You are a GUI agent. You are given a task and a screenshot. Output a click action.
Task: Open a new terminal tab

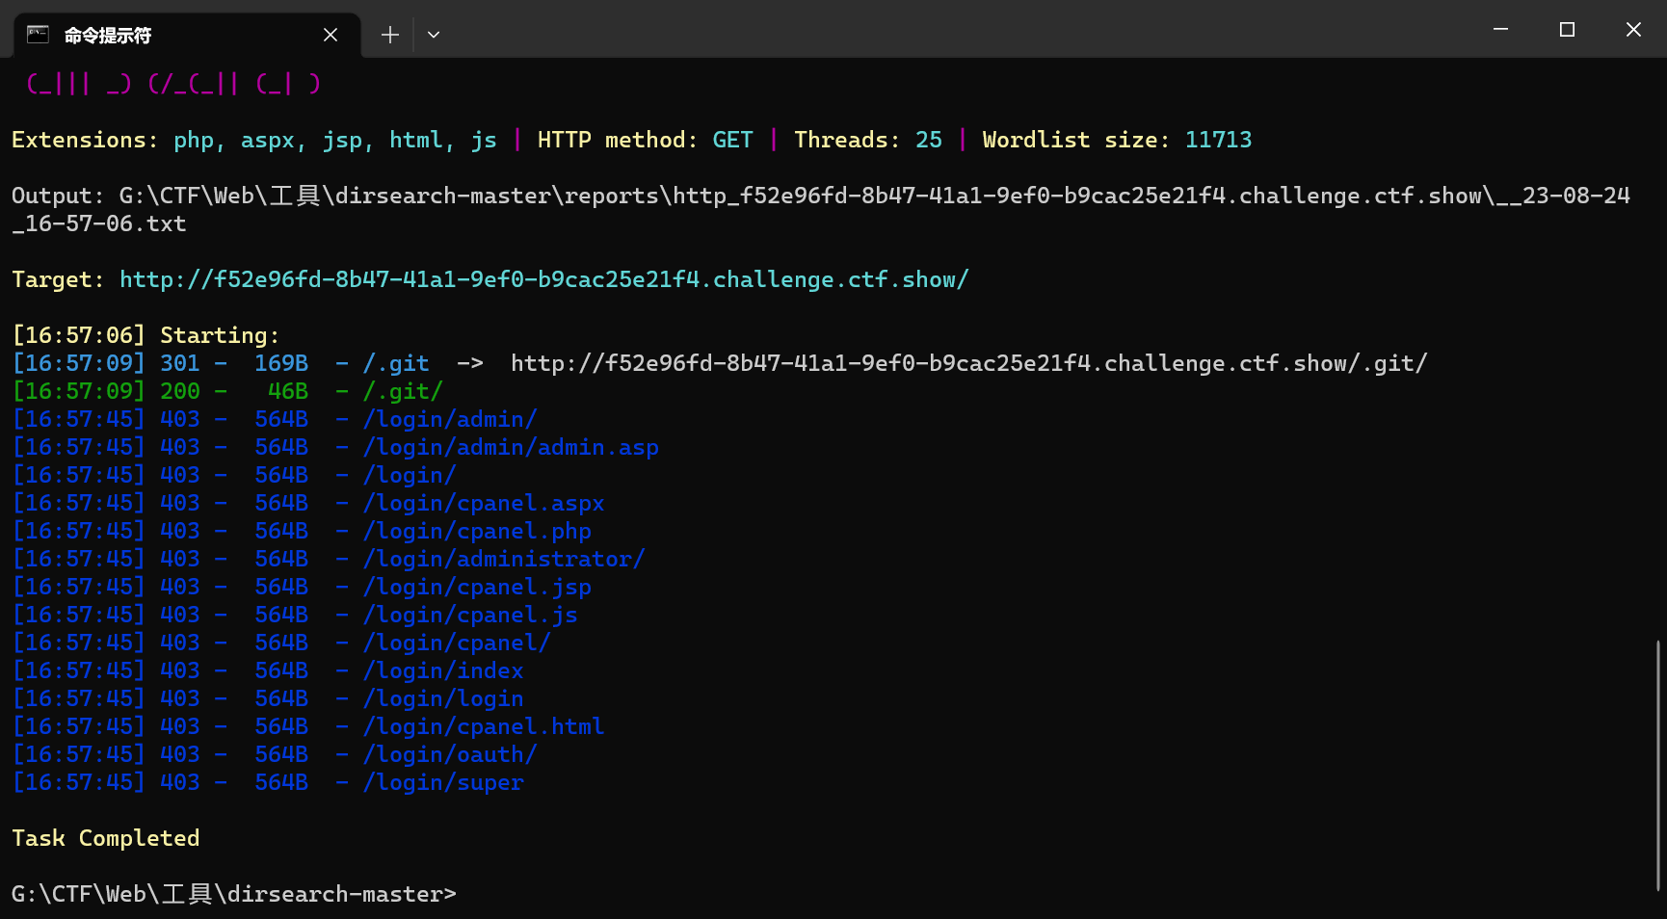389,35
